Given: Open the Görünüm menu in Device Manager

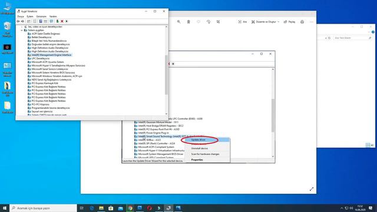Looking at the screenshot, I should pyautogui.click(x=41, y=16).
